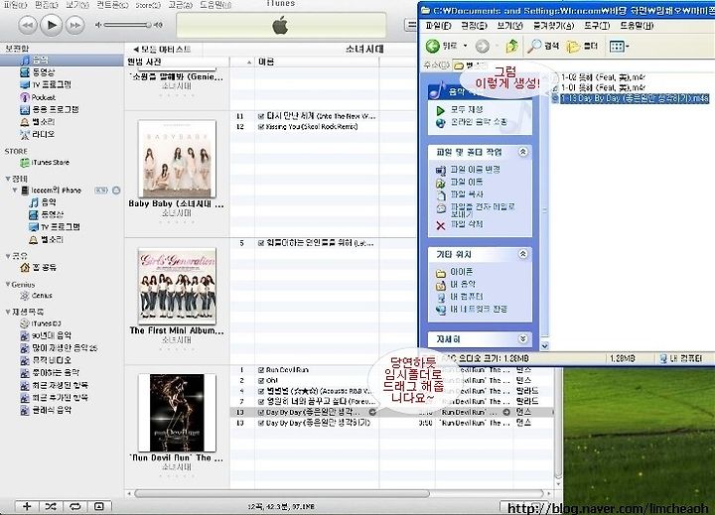
Task: Click the iTunes next track button
Action: [74, 25]
